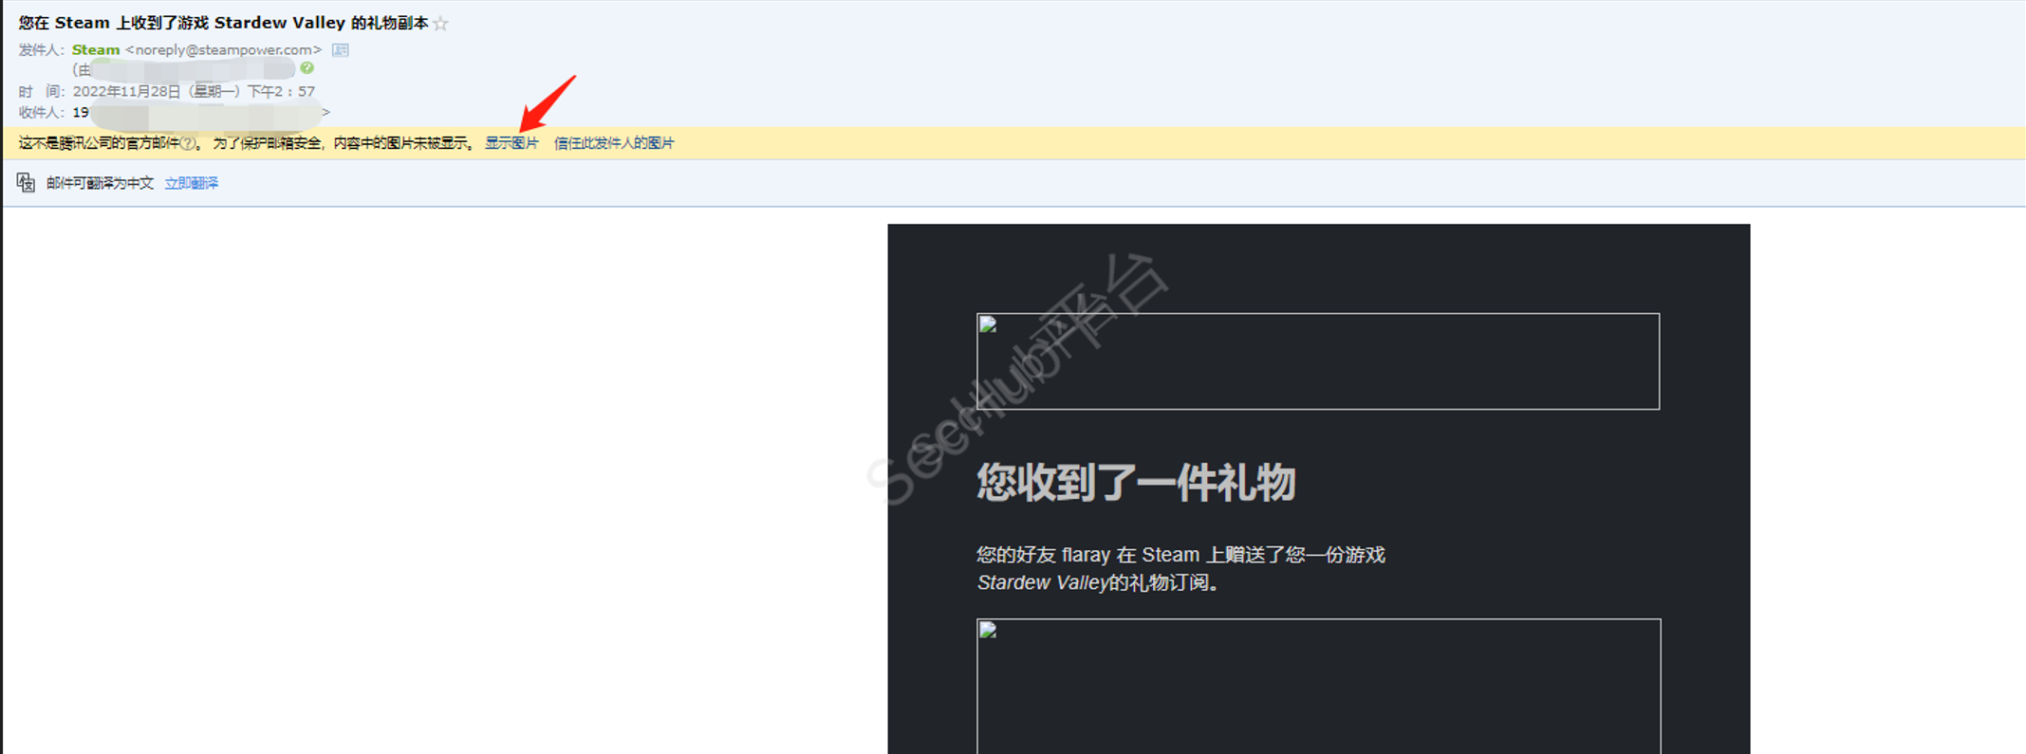Click the top banner image placeholder

(1317, 361)
